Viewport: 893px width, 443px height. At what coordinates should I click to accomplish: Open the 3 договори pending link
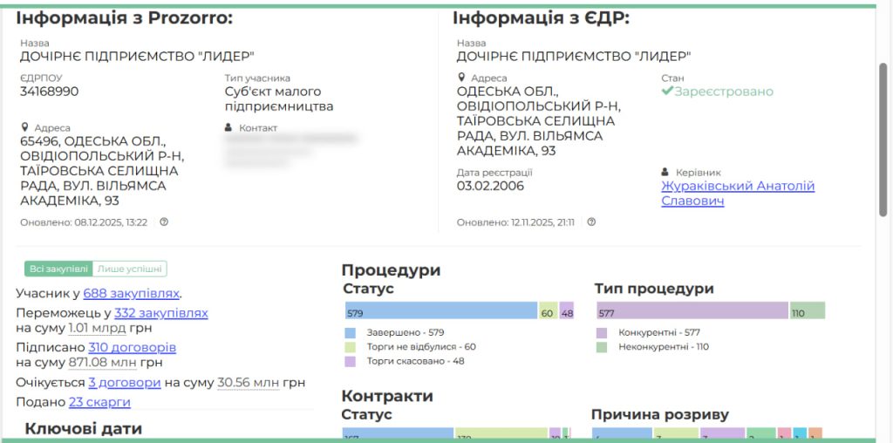[x=124, y=383]
